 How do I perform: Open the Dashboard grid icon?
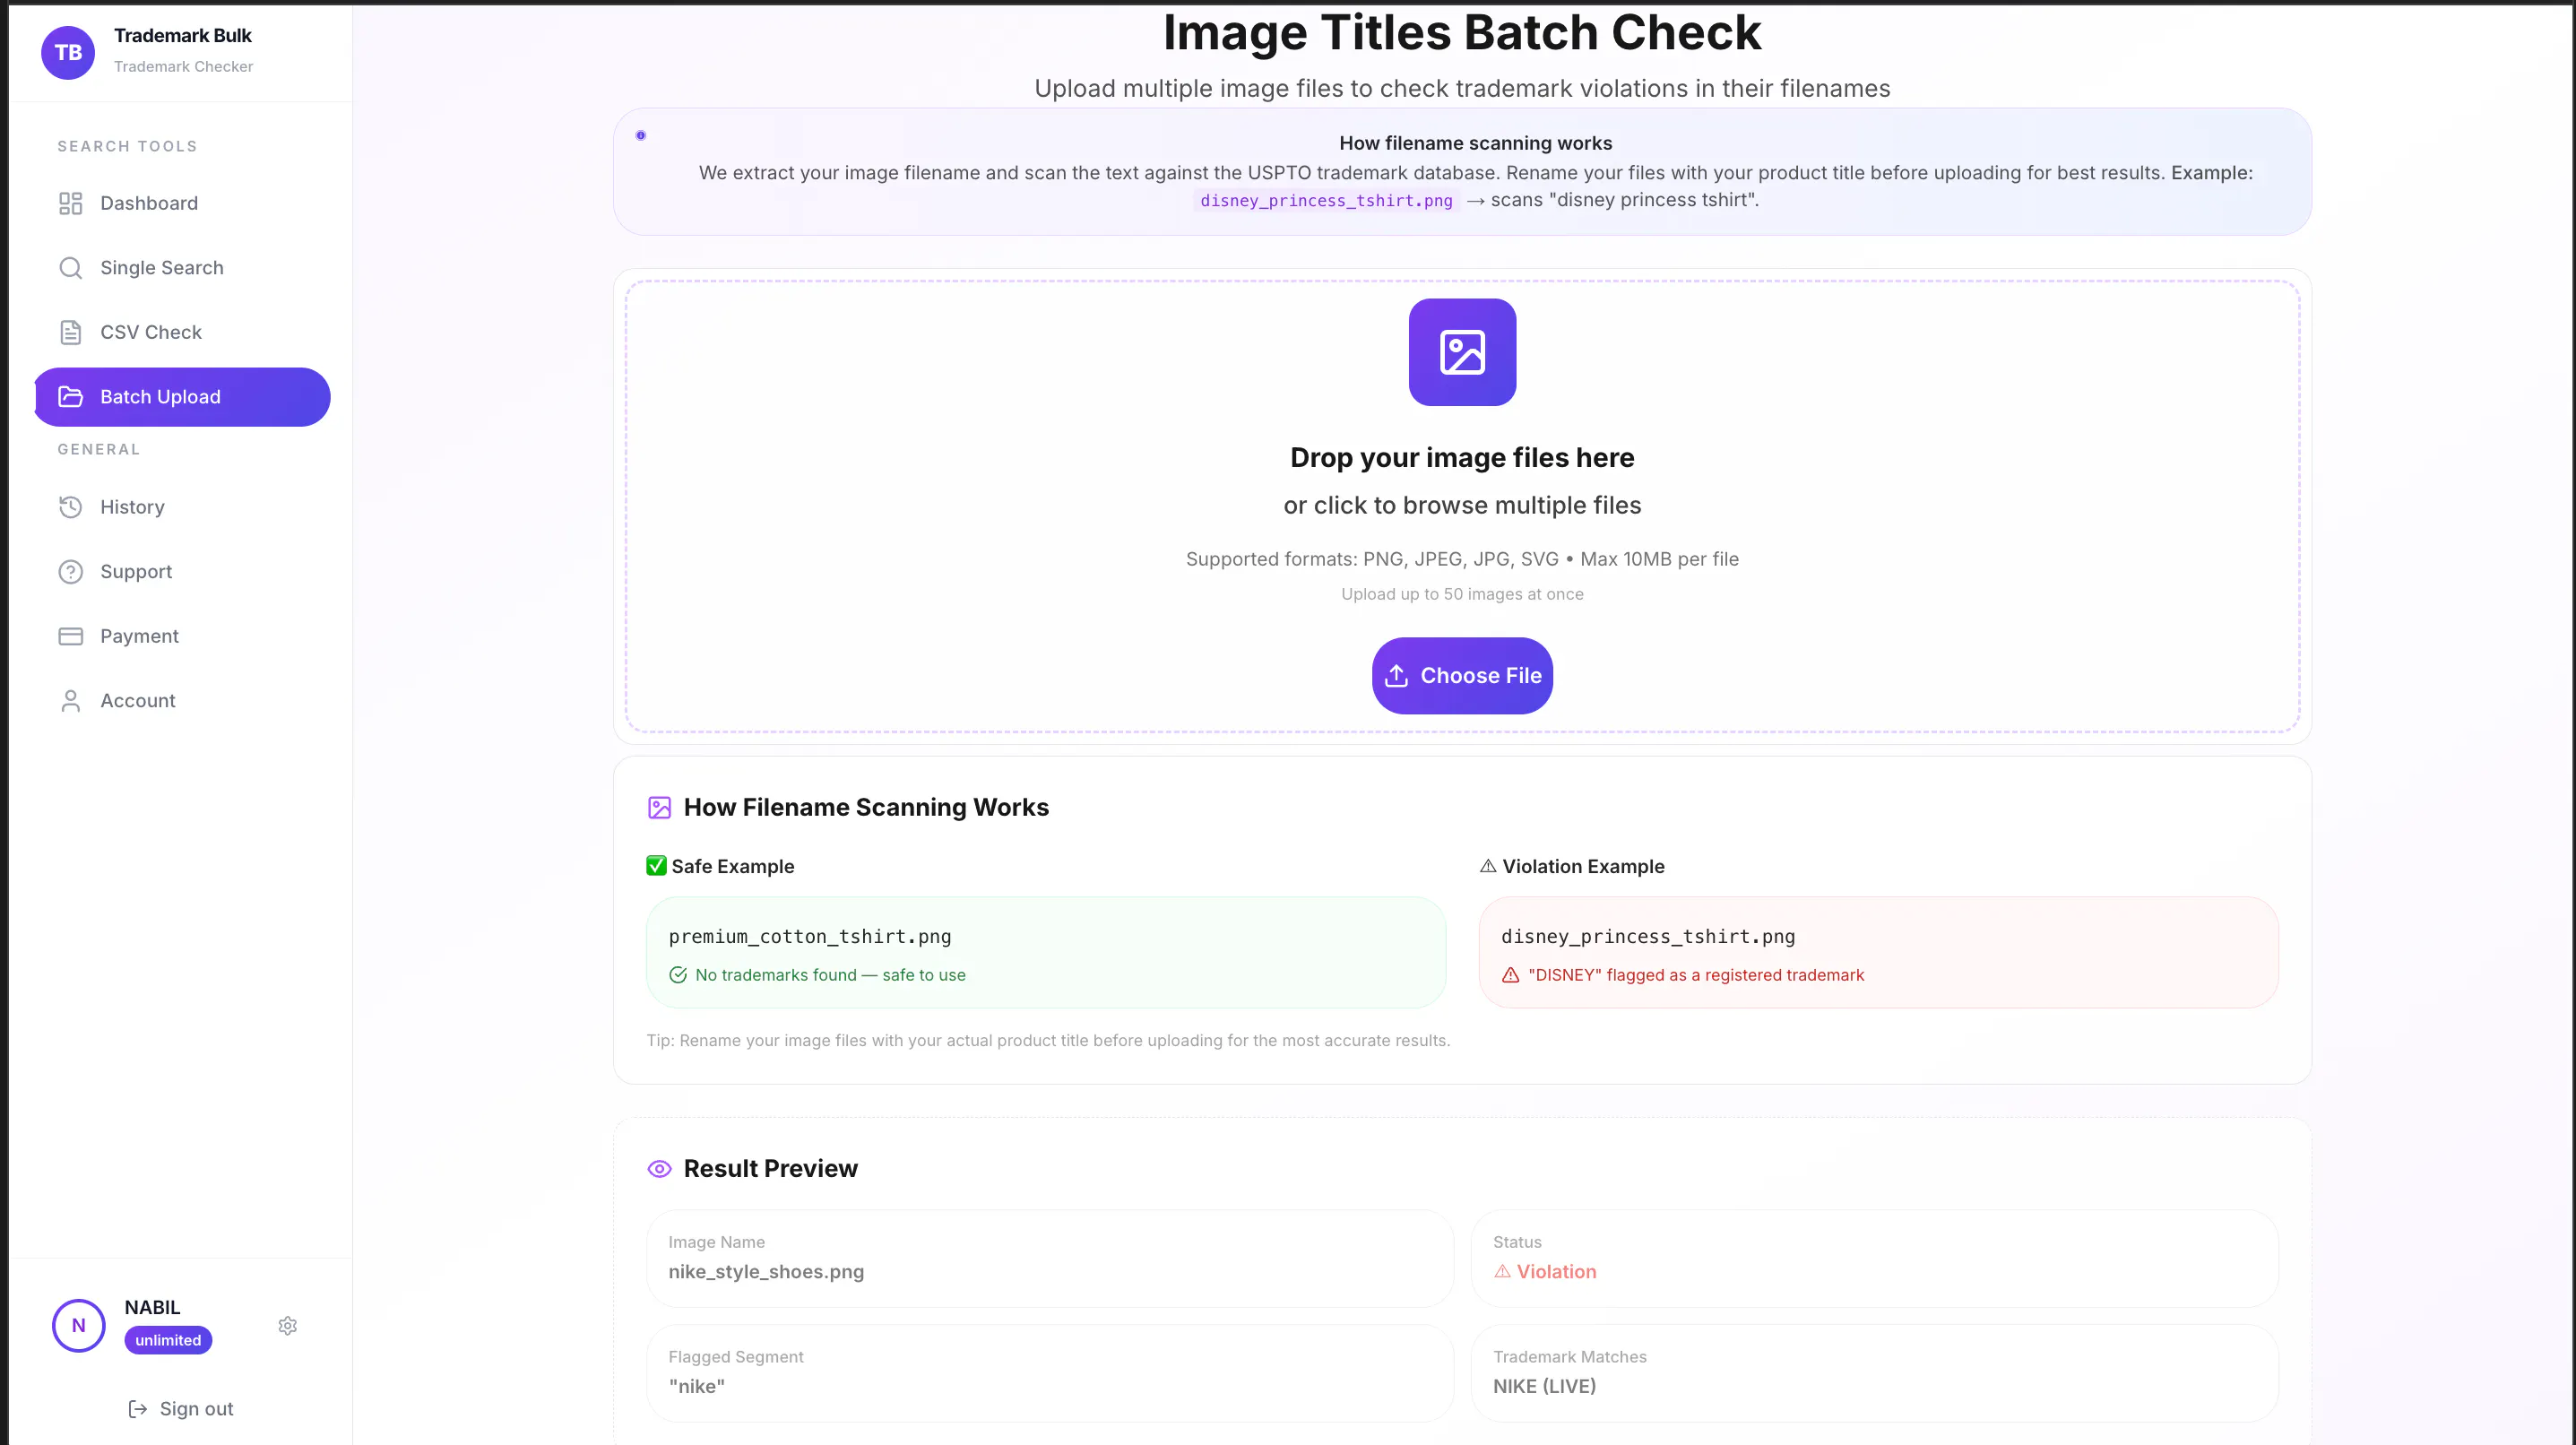[x=70, y=203]
